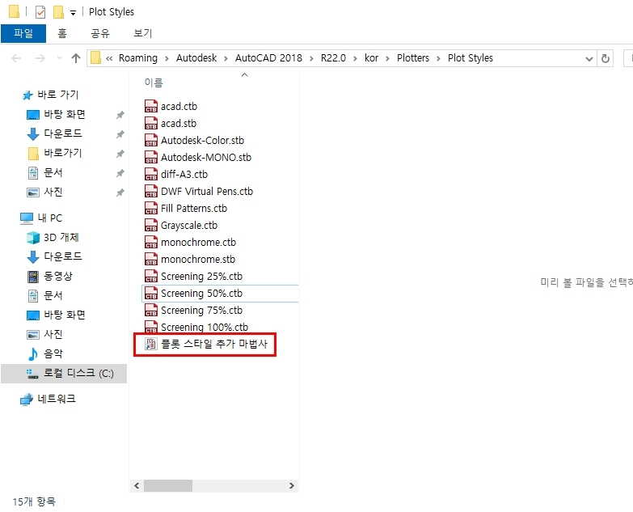Select Autodesk-MONO.stb file icon
This screenshot has width=633, height=512.
click(151, 157)
